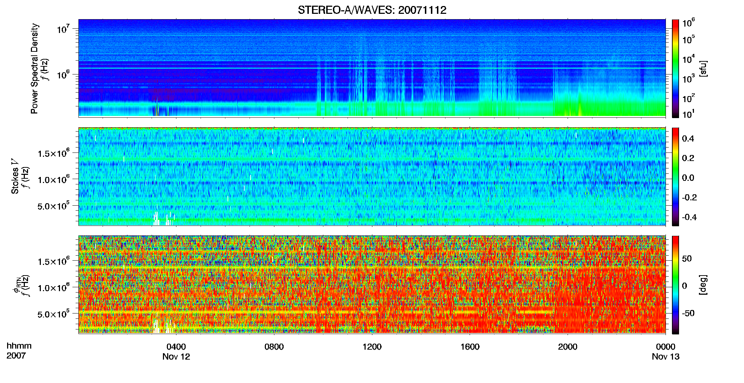Screen dimensions: 744x383
Task: Select the "1.5×10^6" tick on Stokes V axis
Action: 54,153
